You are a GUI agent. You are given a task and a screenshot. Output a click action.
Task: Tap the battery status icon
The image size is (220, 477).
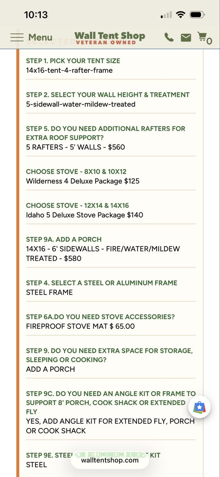pos(197,15)
